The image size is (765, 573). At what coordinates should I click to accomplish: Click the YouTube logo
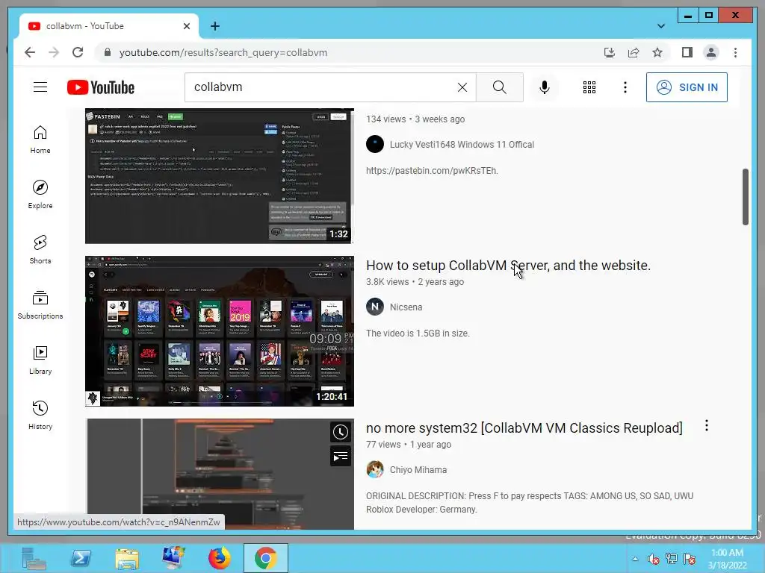pos(101,87)
